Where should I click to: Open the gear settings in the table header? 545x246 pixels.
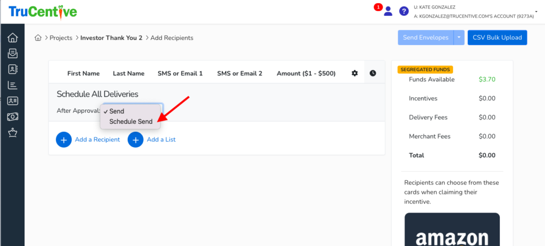[x=355, y=73]
